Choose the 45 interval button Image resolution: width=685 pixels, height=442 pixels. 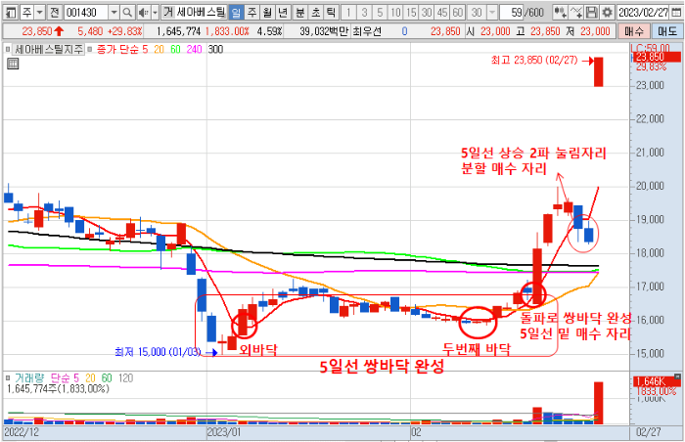442,13
